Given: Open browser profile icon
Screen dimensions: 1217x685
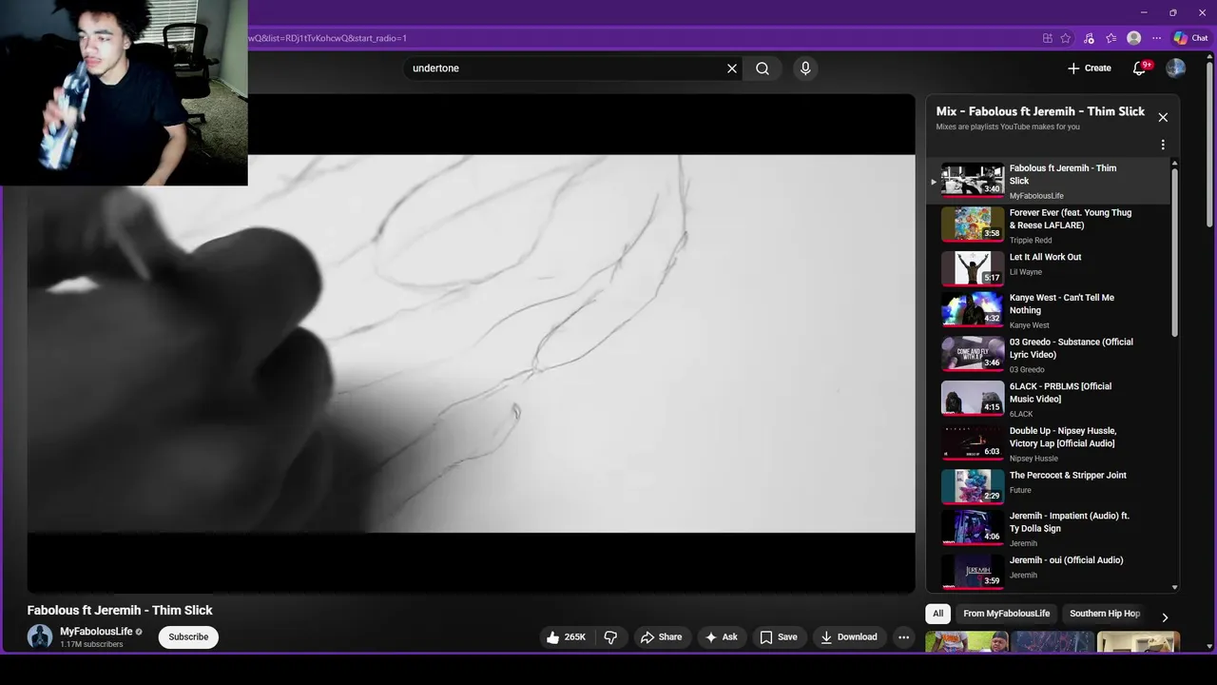Looking at the screenshot, I should [x=1133, y=38].
